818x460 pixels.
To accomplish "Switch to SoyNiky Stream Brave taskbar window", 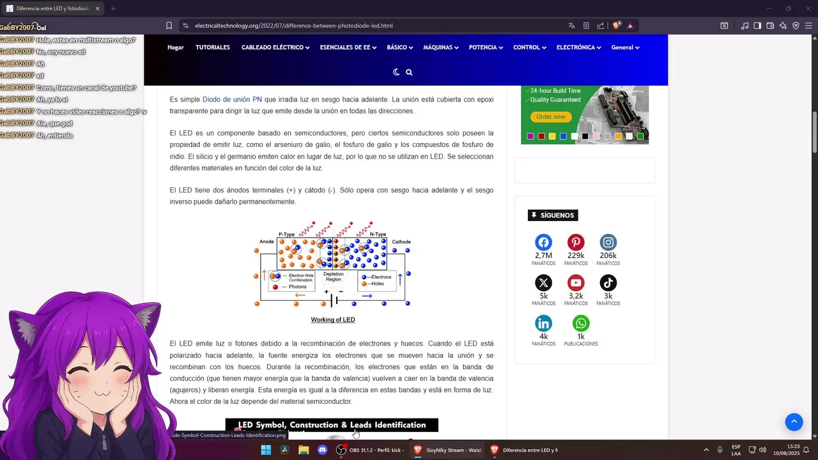I will pyautogui.click(x=447, y=450).
